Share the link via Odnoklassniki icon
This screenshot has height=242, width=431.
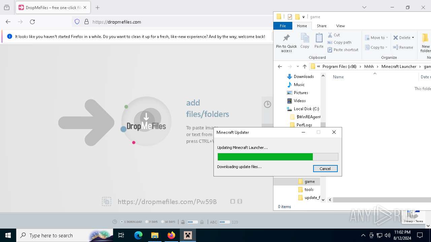coord(240,201)
